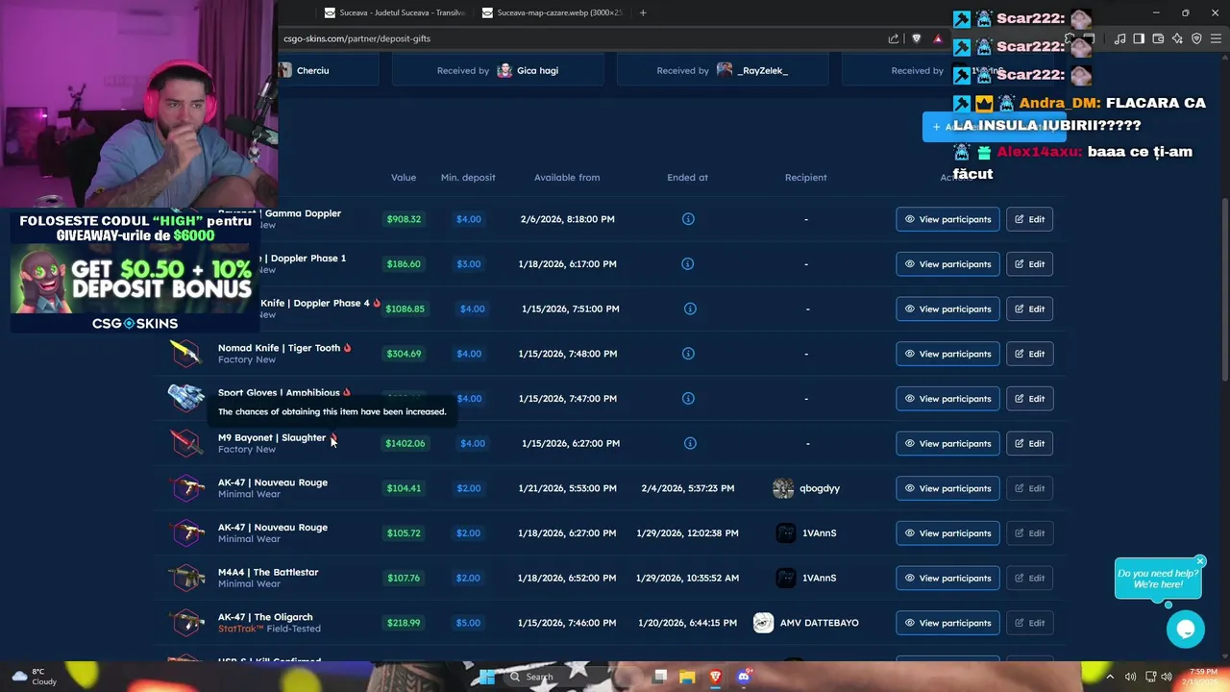Image resolution: width=1230 pixels, height=692 pixels.
Task: Click 'Received by _RayZelek_' card
Action: (x=723, y=70)
